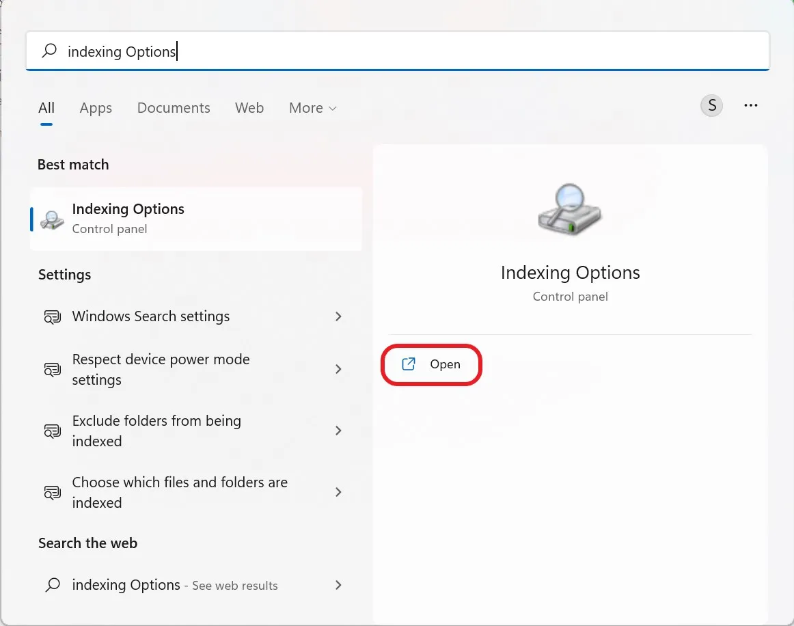The width and height of the screenshot is (794, 626).
Task: Select the Web search filter
Action: point(249,107)
